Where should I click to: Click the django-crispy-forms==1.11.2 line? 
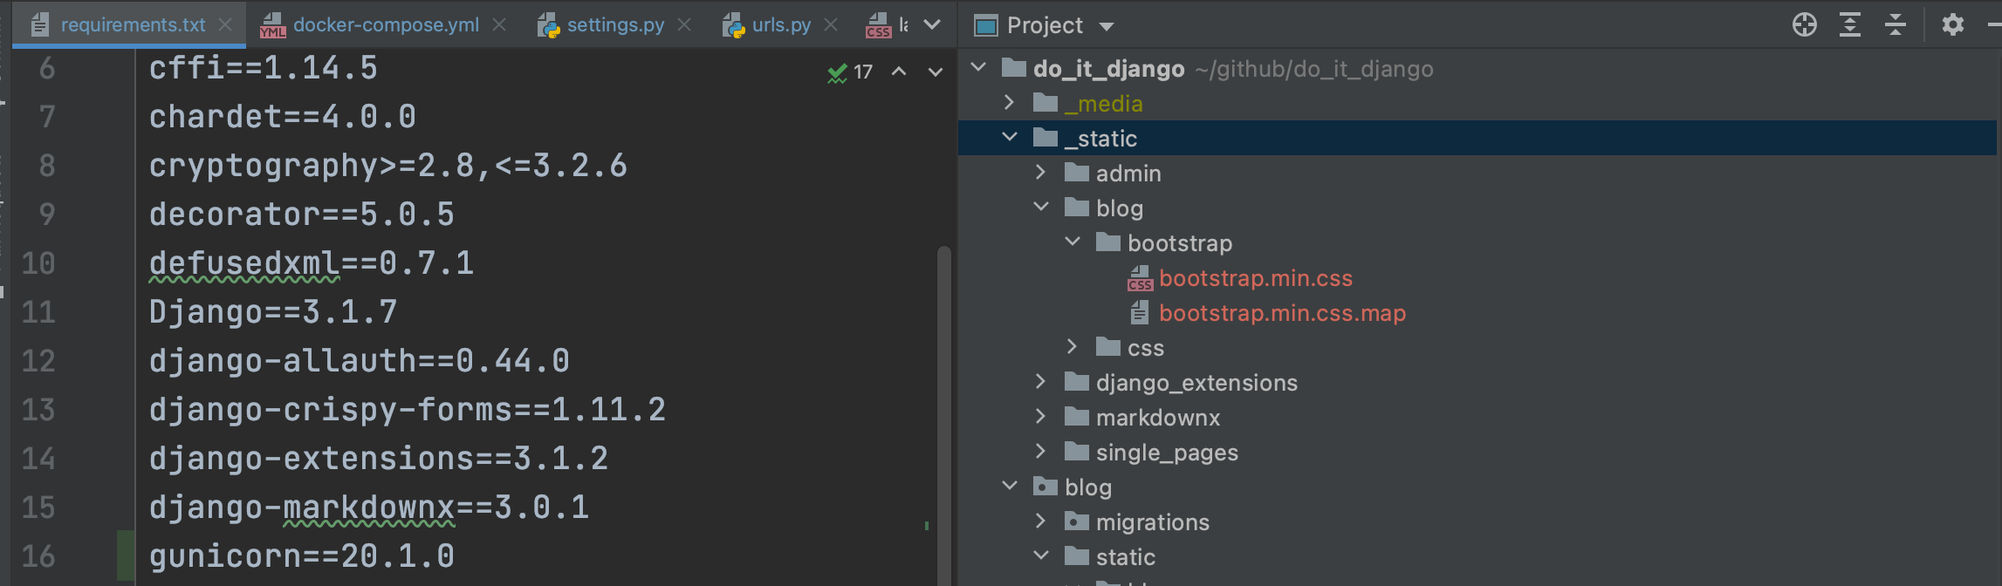(x=408, y=410)
